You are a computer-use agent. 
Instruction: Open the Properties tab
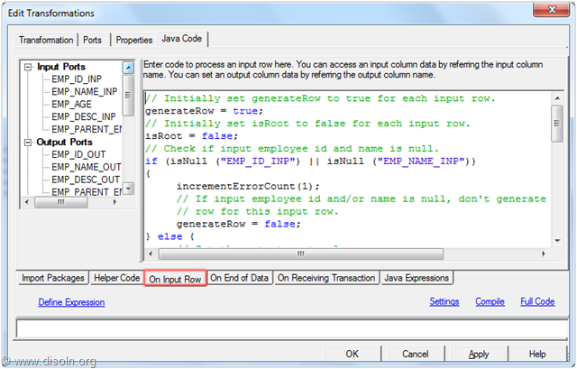point(134,40)
